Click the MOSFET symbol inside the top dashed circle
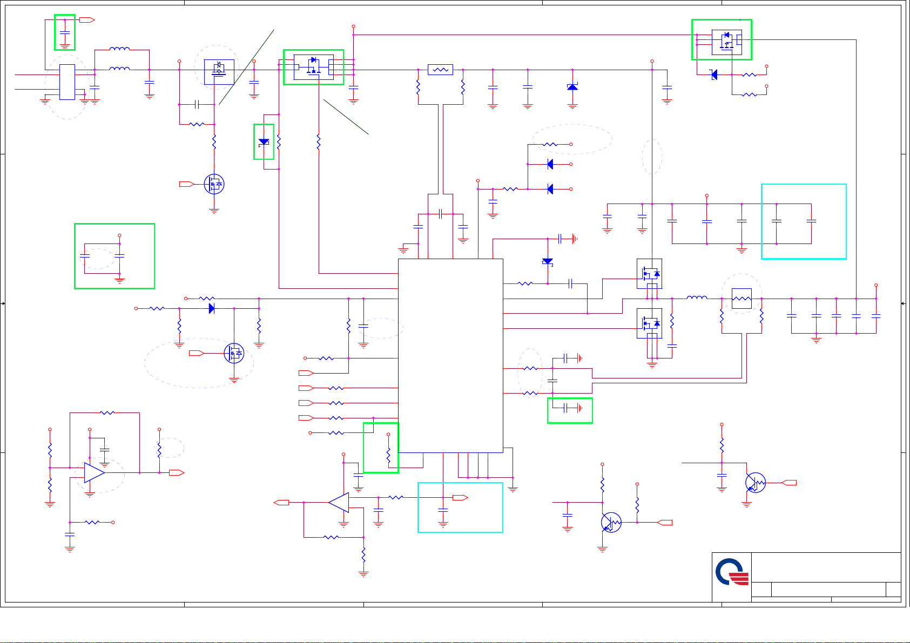The width and height of the screenshot is (910, 643). [219, 72]
